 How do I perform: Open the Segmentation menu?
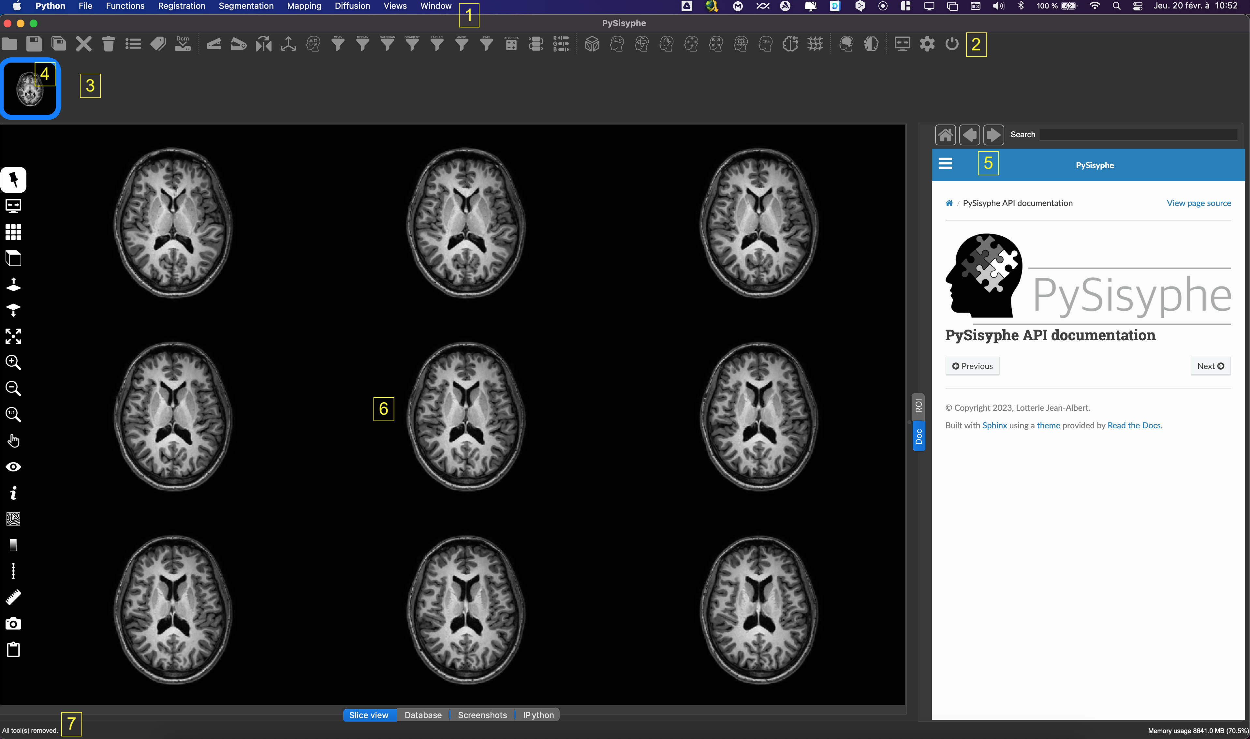click(246, 6)
